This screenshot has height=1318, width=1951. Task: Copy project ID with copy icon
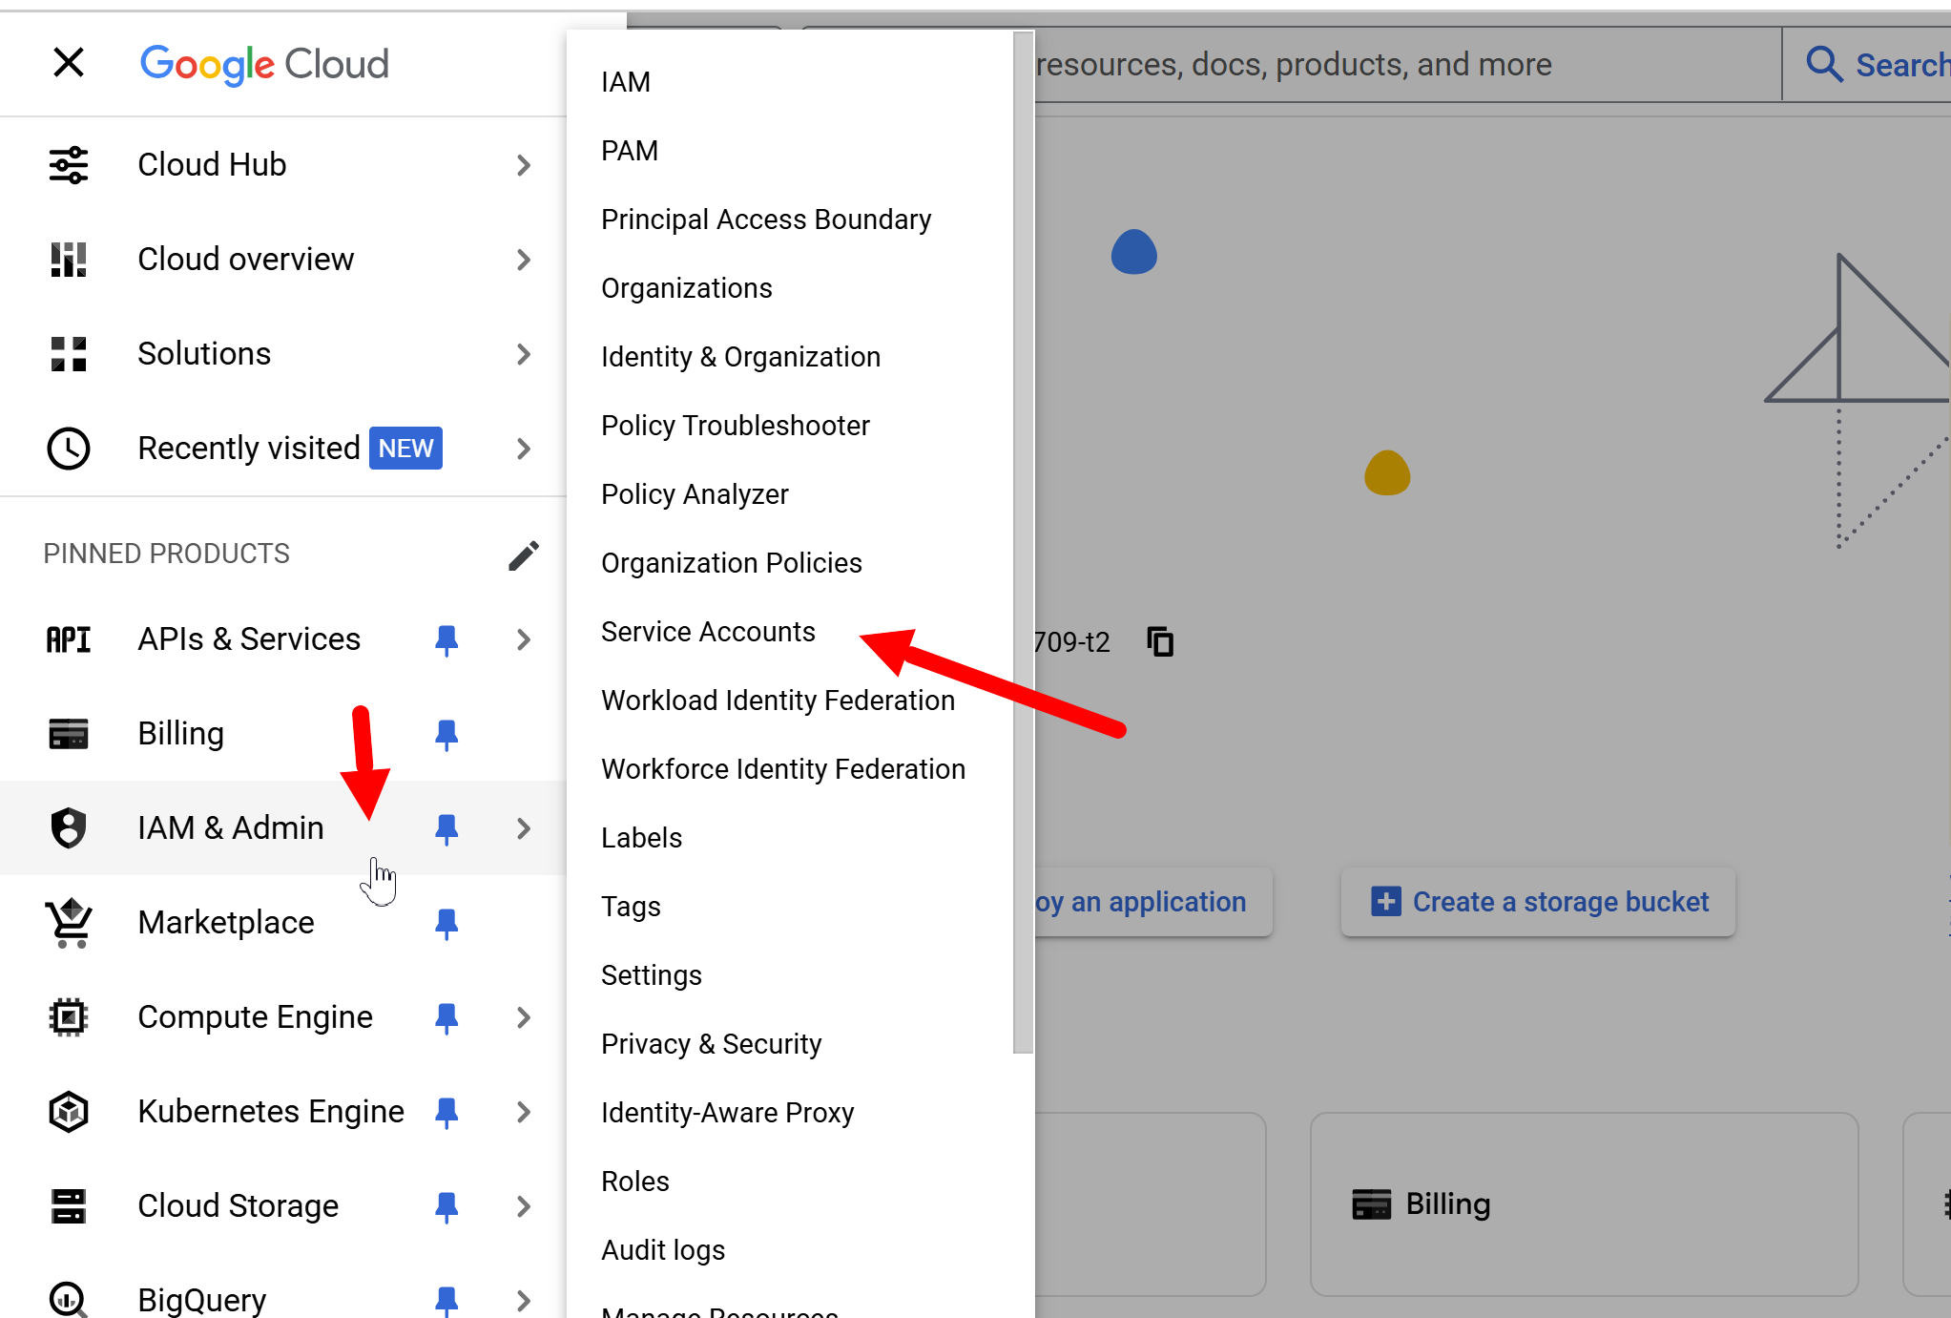[1160, 641]
